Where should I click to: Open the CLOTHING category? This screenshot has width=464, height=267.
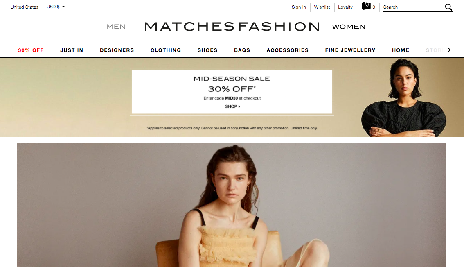pyautogui.click(x=166, y=50)
